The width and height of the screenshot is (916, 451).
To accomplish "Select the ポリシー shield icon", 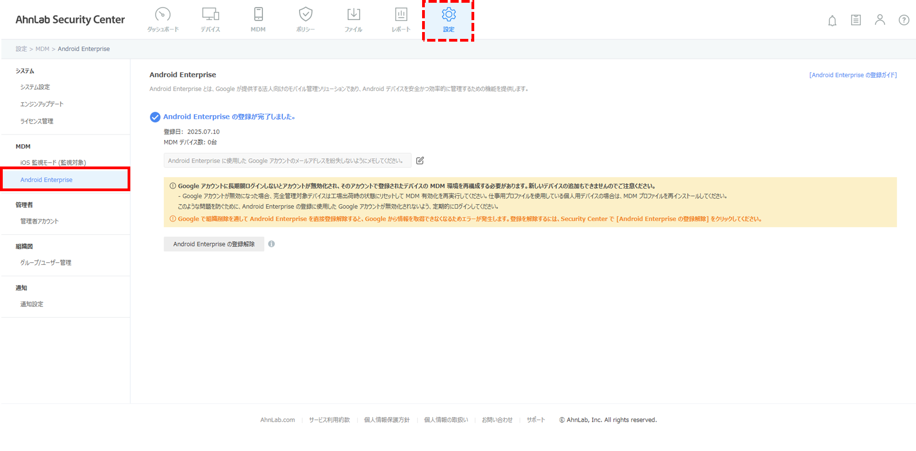I will [305, 14].
